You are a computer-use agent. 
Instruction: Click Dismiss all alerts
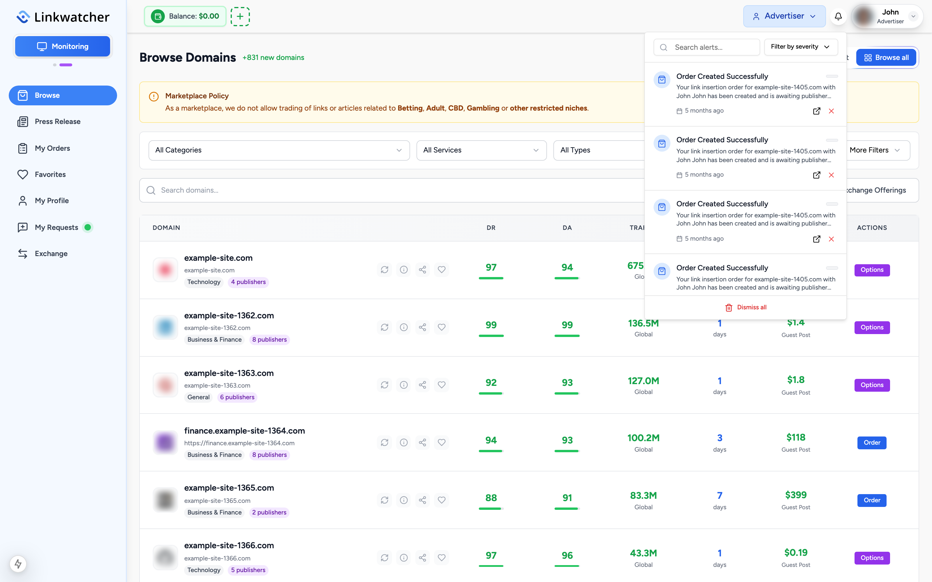pos(746,307)
